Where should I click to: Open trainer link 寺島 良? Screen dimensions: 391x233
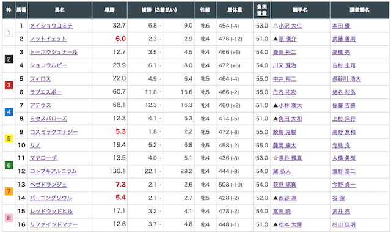[x=341, y=146]
